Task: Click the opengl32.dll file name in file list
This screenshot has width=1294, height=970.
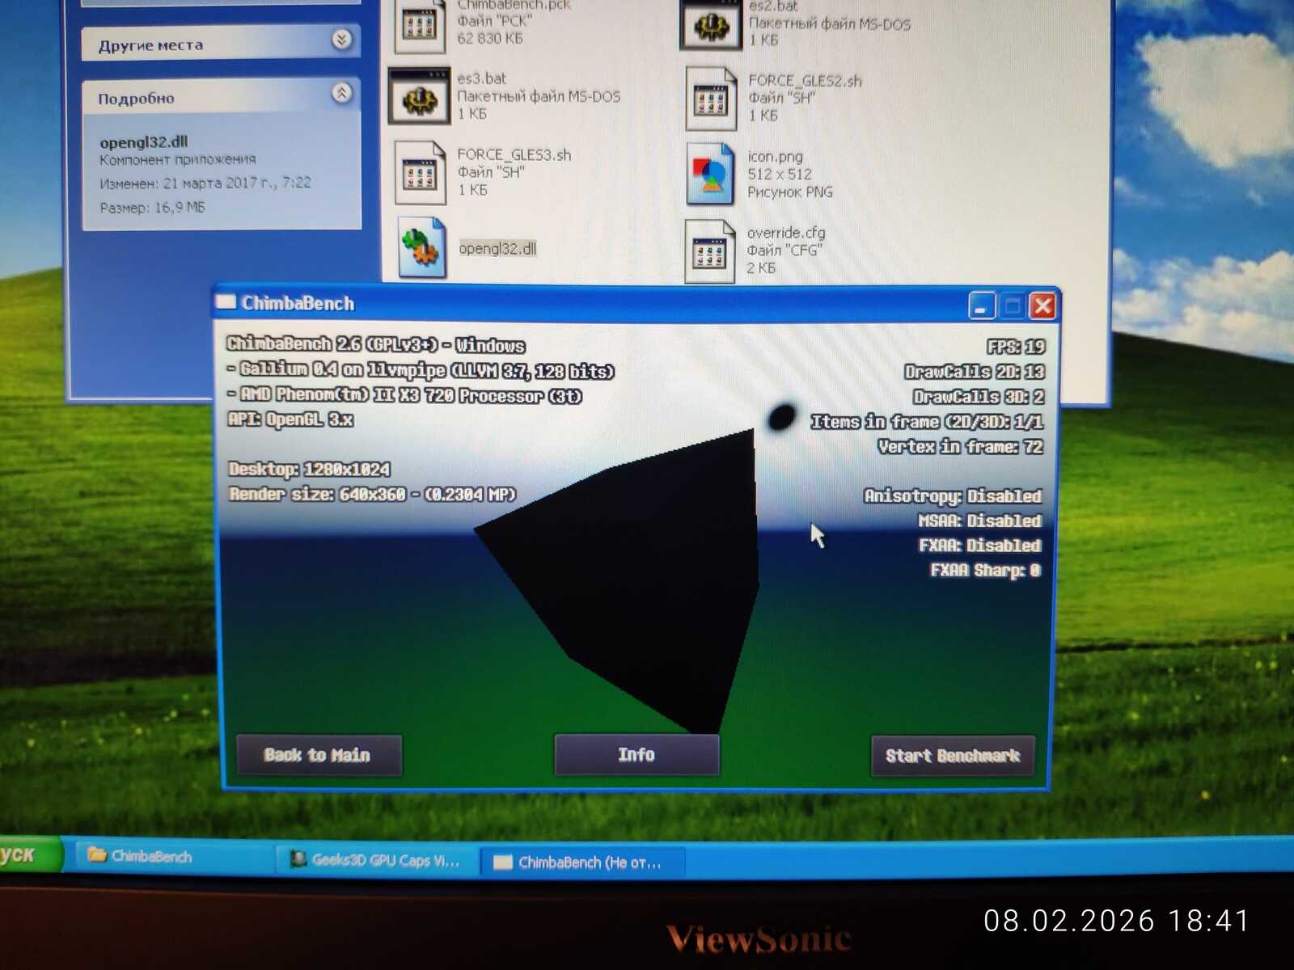Action: click(497, 248)
